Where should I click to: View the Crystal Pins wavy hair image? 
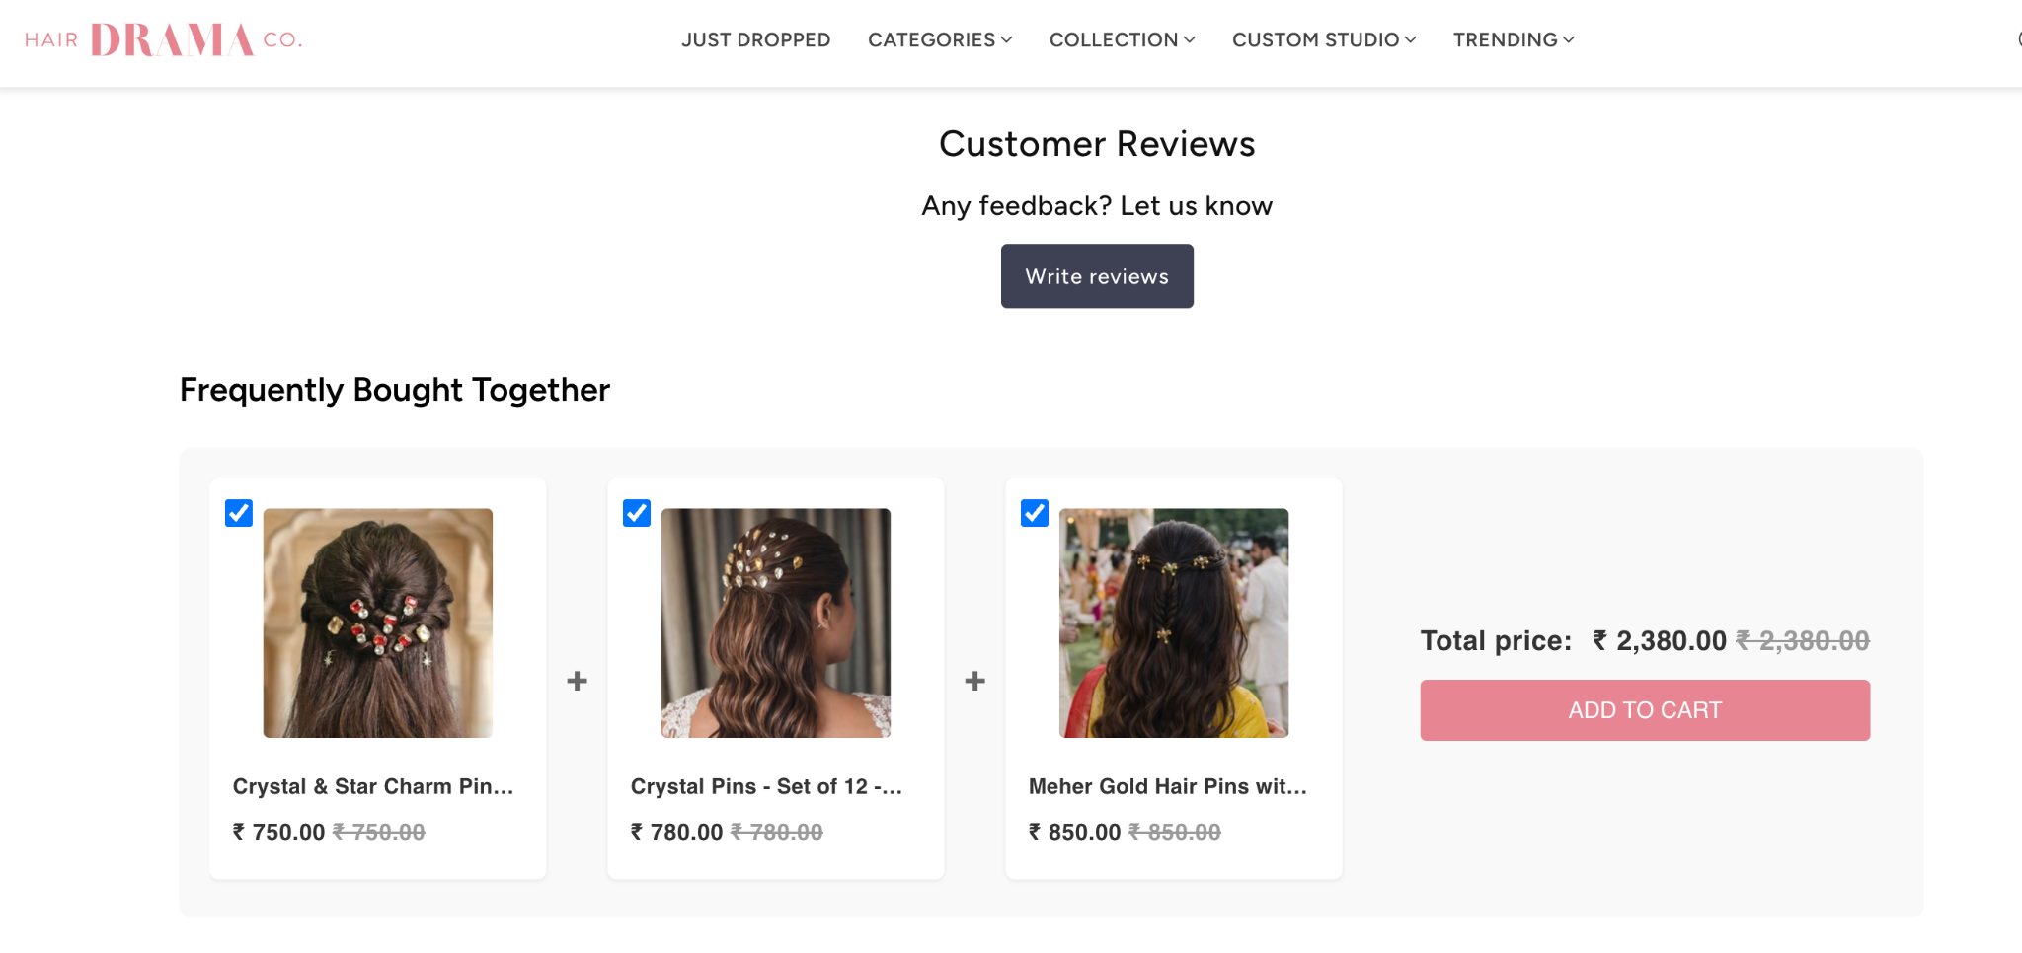(x=776, y=623)
